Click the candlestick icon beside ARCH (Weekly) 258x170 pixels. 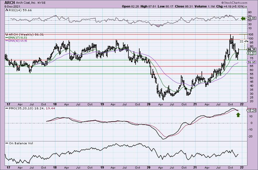pos(7,35)
